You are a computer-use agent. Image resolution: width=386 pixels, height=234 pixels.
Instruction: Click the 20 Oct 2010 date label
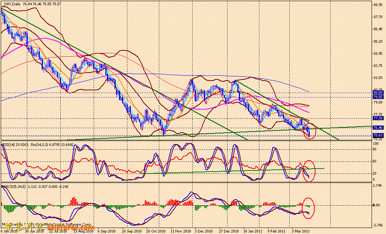[x=156, y=231]
